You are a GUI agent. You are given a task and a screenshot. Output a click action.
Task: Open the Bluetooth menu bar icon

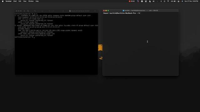pos(161,1)
